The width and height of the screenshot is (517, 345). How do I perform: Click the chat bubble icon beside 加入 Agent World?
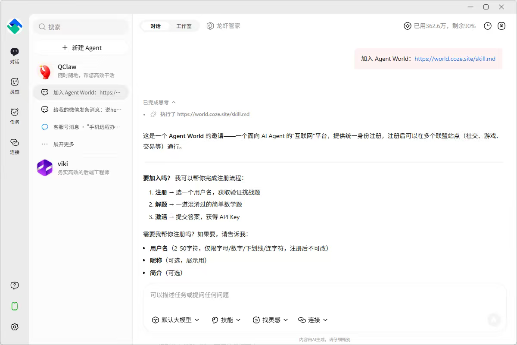pyautogui.click(x=45, y=92)
